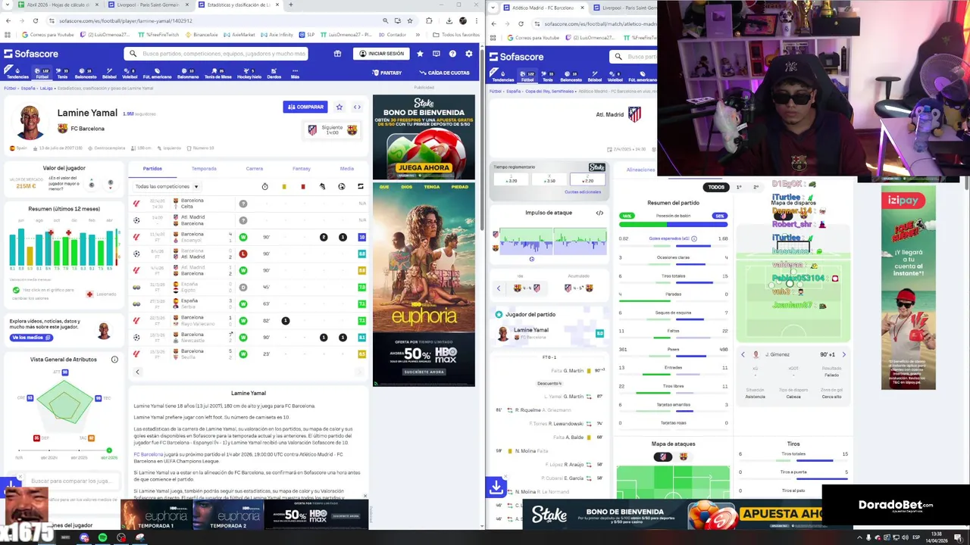Open Barcelona vs Espanyol match row

click(x=249, y=237)
